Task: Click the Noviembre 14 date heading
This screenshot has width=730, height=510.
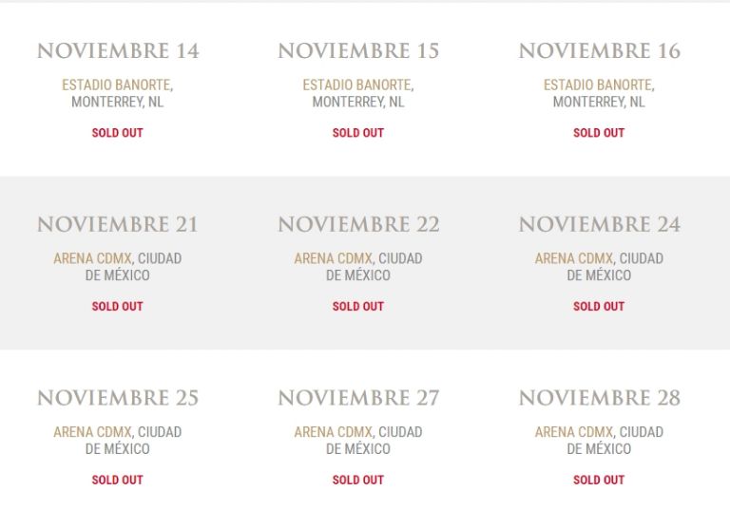Action: click(118, 51)
